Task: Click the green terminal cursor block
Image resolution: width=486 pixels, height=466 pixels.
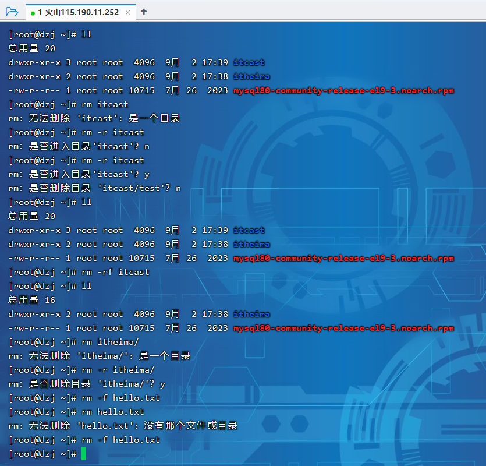Action: tap(84, 454)
